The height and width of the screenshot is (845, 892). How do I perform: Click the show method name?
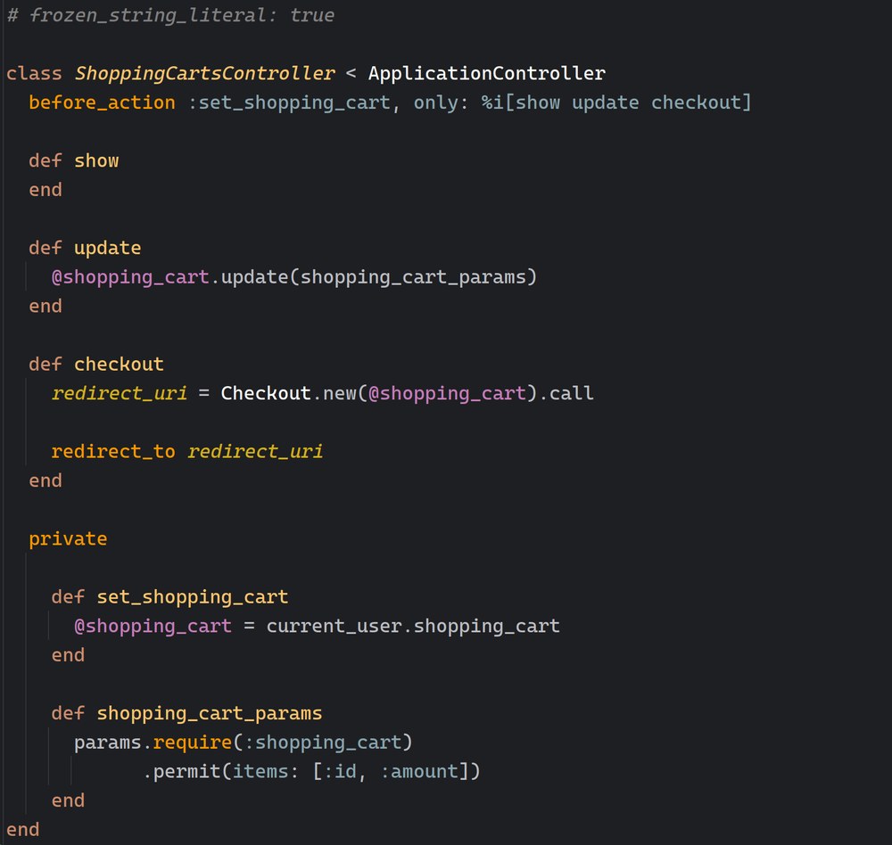point(96,160)
